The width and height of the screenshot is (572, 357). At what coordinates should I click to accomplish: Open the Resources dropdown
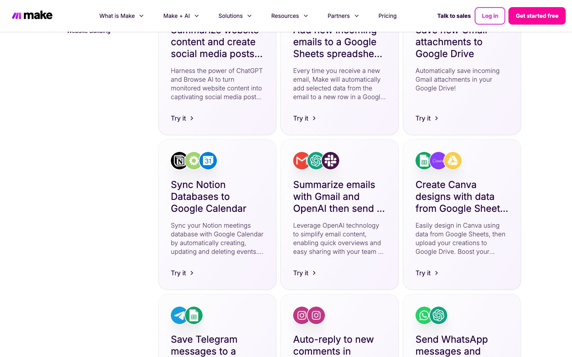(x=289, y=16)
